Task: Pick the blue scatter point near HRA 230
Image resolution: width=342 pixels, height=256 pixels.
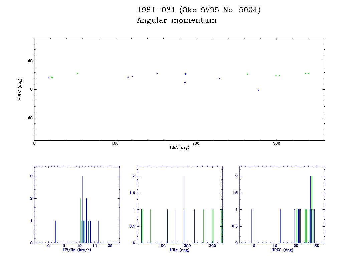Action: 219,78
